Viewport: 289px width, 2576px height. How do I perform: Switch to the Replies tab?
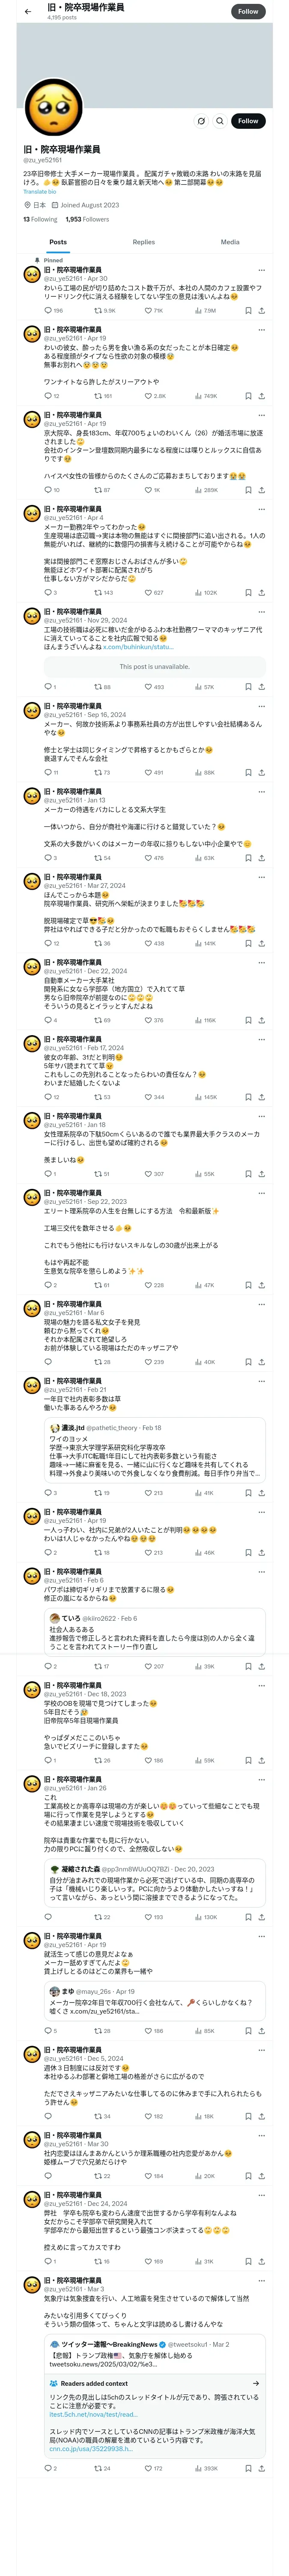pos(143,242)
